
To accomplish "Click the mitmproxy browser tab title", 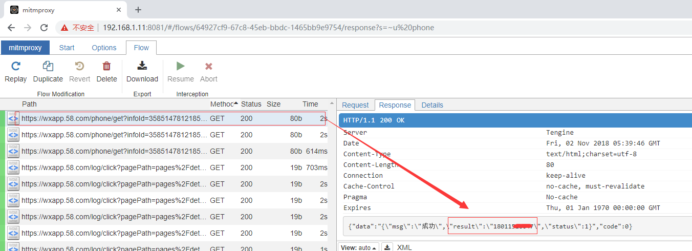I will pyautogui.click(x=38, y=10).
